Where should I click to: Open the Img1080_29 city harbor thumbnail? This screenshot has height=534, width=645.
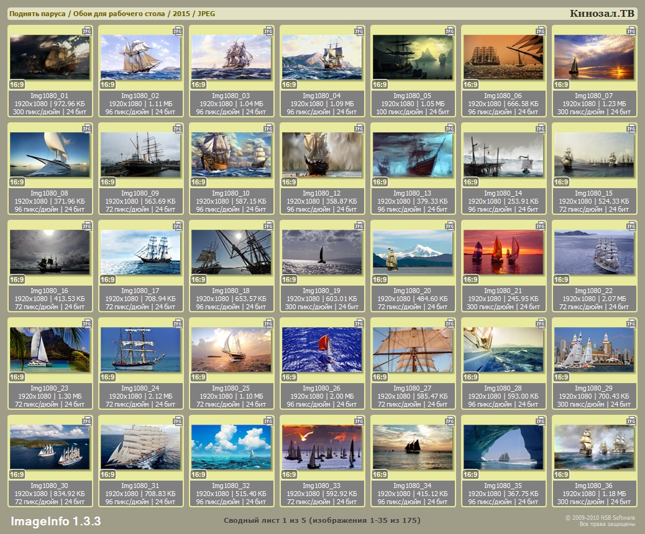coord(594,350)
